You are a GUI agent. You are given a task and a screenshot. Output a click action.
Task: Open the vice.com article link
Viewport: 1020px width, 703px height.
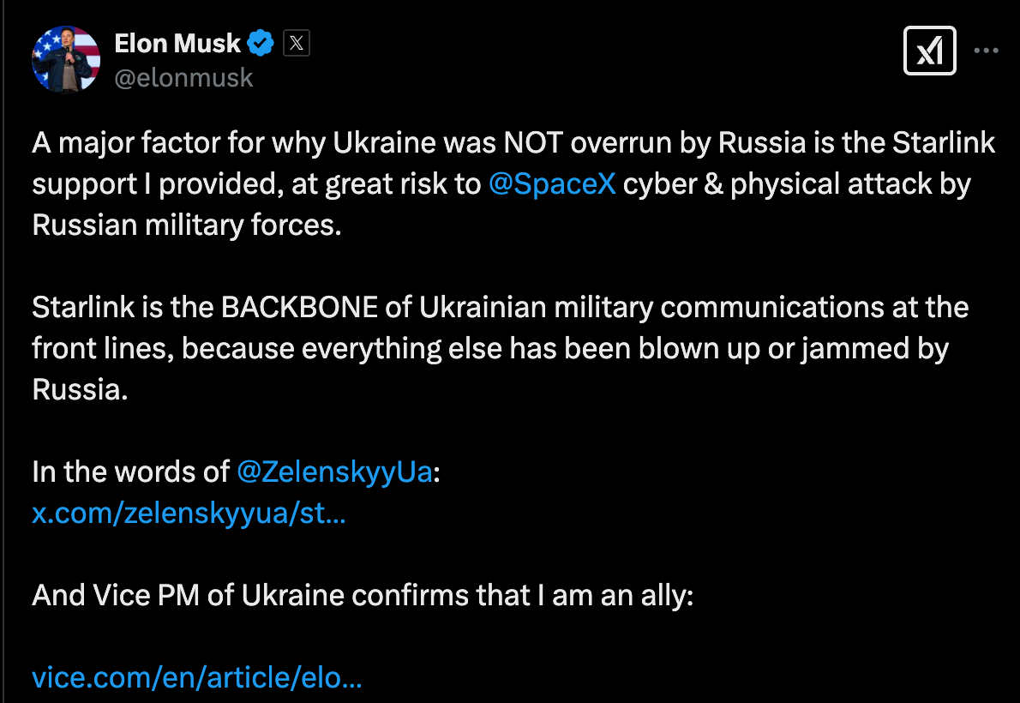point(197,677)
